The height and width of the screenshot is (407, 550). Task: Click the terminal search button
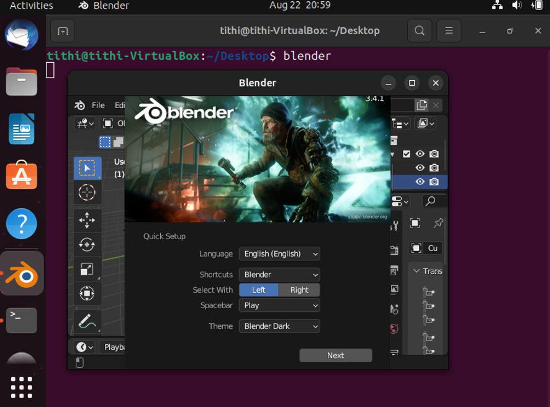coord(420,31)
